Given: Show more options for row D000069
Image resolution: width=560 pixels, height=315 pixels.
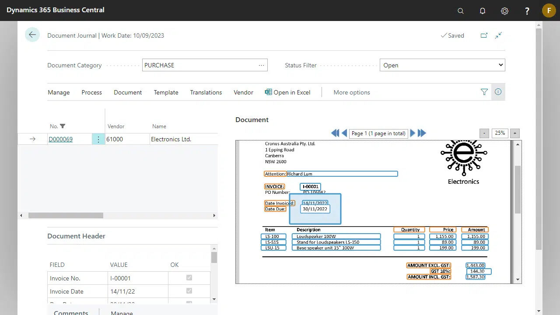Looking at the screenshot, I should 98,139.
